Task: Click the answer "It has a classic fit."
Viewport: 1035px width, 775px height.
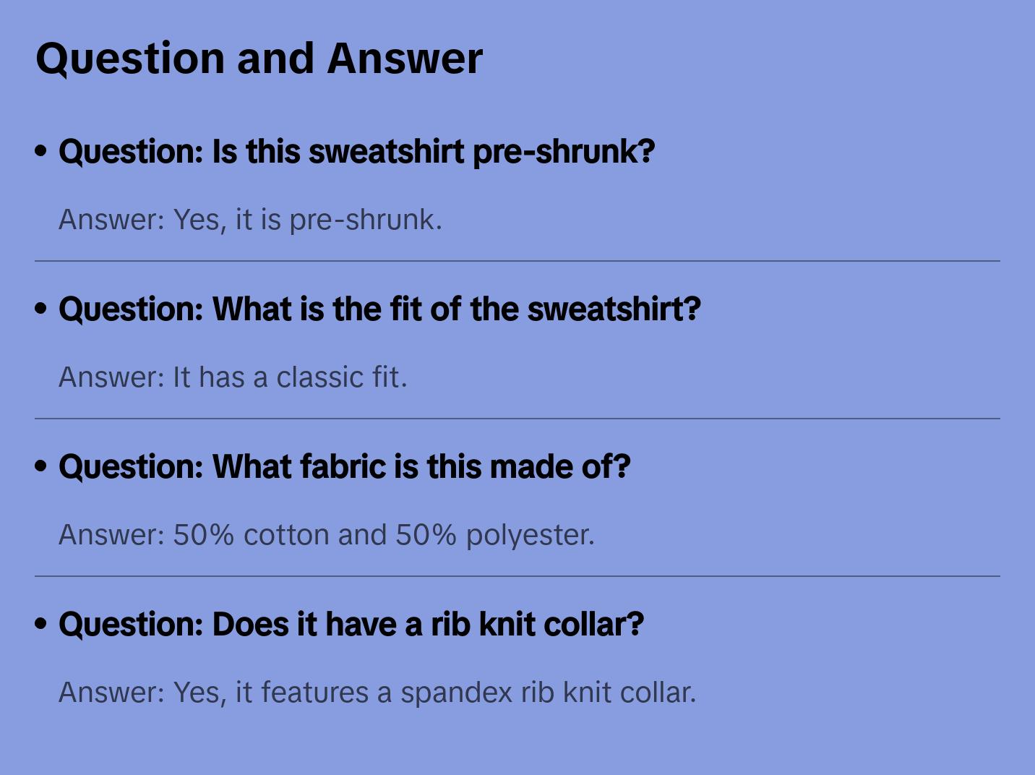Action: coord(233,377)
